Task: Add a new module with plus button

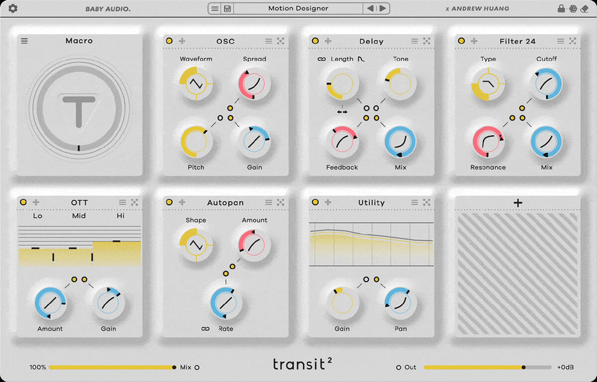Action: coord(518,203)
